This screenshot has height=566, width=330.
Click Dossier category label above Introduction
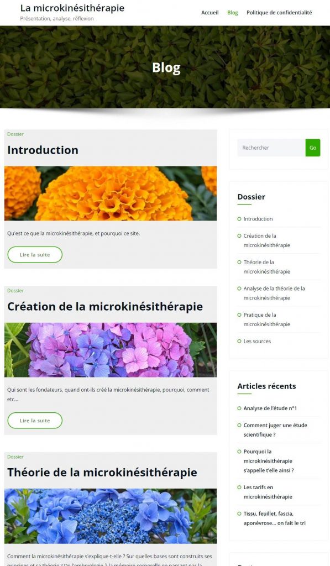[15, 134]
